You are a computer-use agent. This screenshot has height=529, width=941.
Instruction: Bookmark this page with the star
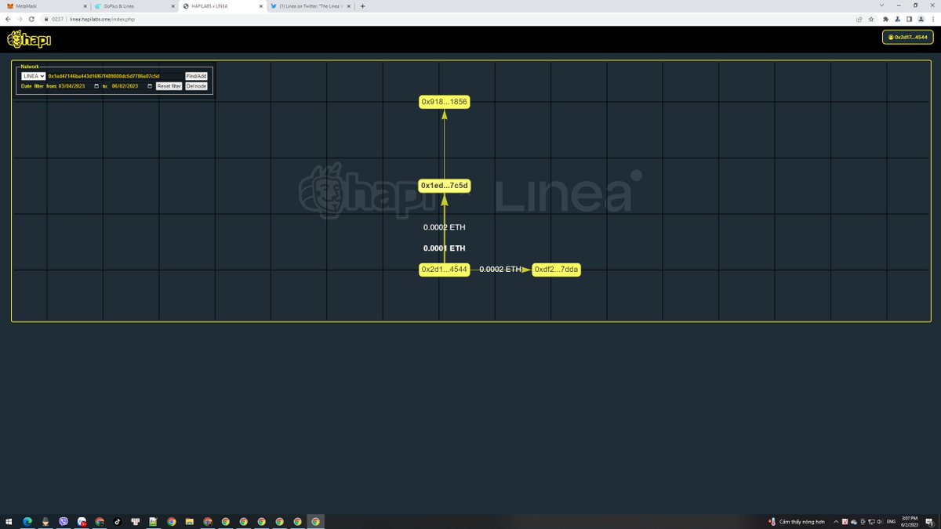click(x=871, y=19)
